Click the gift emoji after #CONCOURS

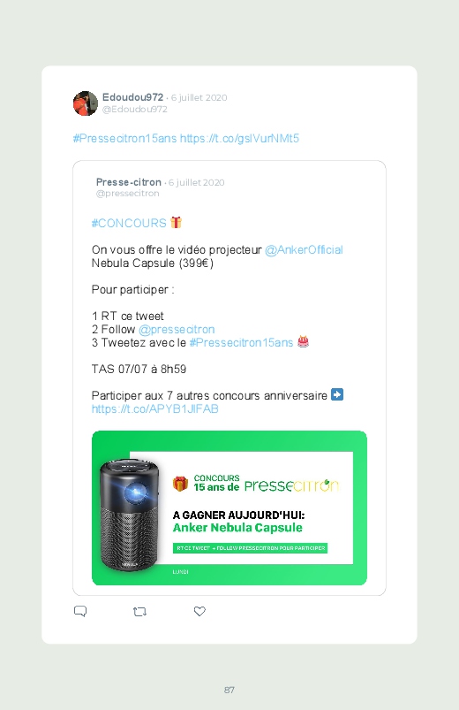coord(176,222)
